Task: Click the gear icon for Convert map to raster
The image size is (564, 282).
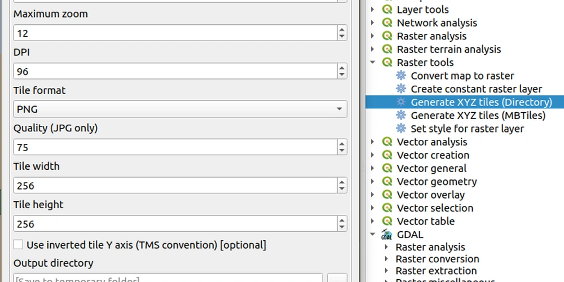Action: [401, 76]
